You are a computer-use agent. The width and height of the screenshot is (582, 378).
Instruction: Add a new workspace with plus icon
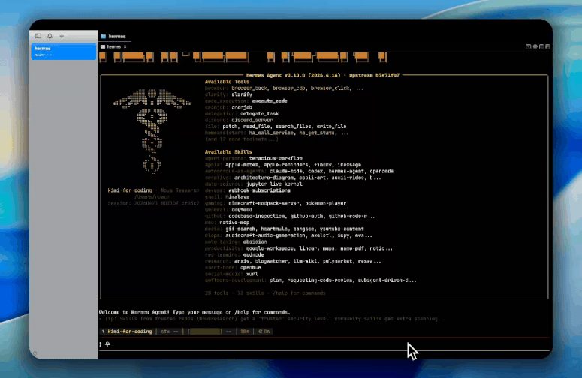[62, 36]
